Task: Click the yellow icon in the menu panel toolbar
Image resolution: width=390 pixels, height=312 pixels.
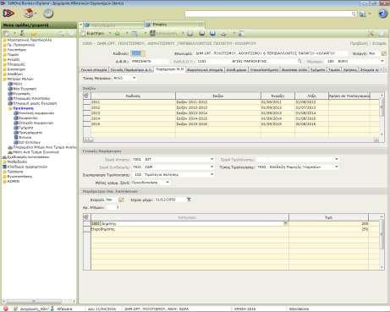Action: [33, 34]
